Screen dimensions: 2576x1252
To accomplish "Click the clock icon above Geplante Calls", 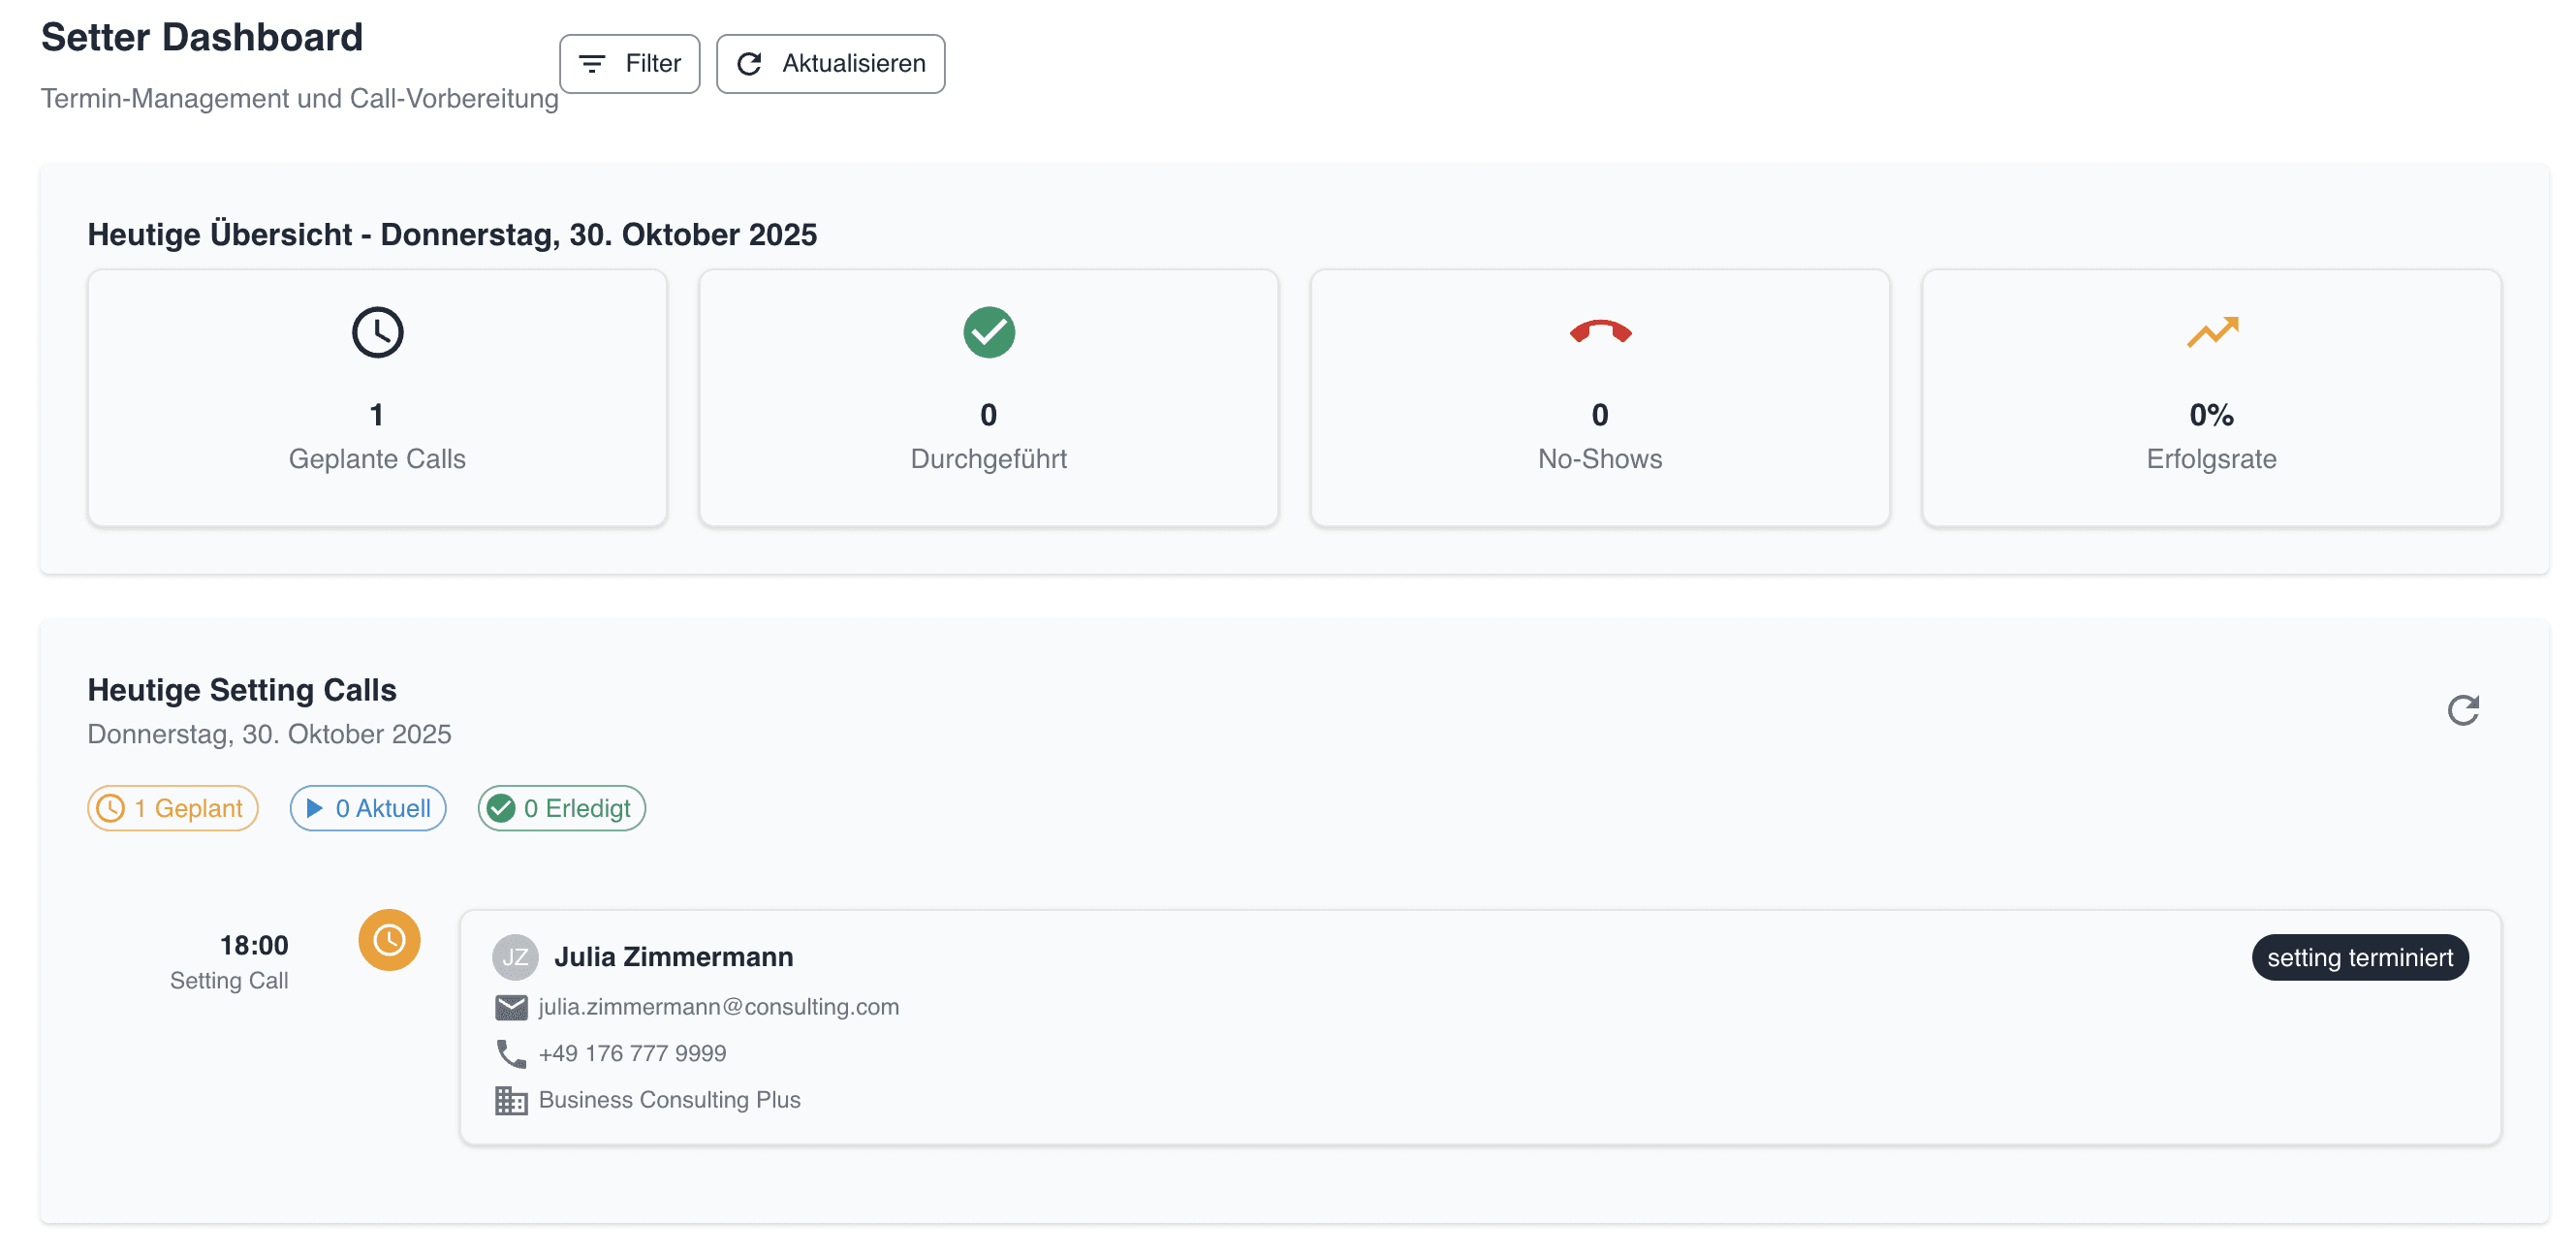I will coord(377,332).
